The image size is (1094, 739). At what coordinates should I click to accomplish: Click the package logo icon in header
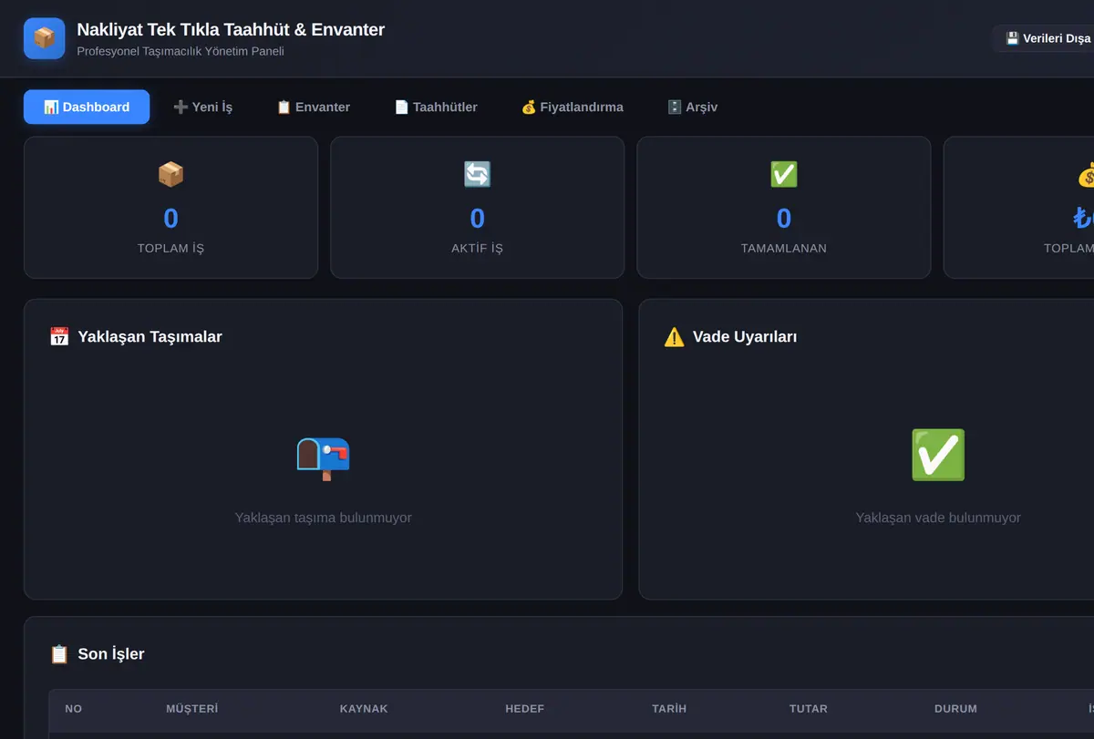pyautogui.click(x=44, y=38)
